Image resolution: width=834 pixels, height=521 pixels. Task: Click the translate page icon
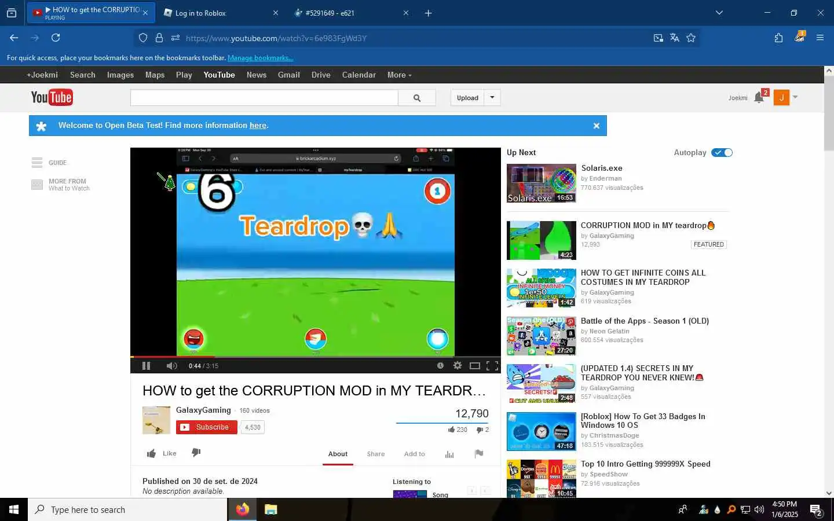click(675, 38)
